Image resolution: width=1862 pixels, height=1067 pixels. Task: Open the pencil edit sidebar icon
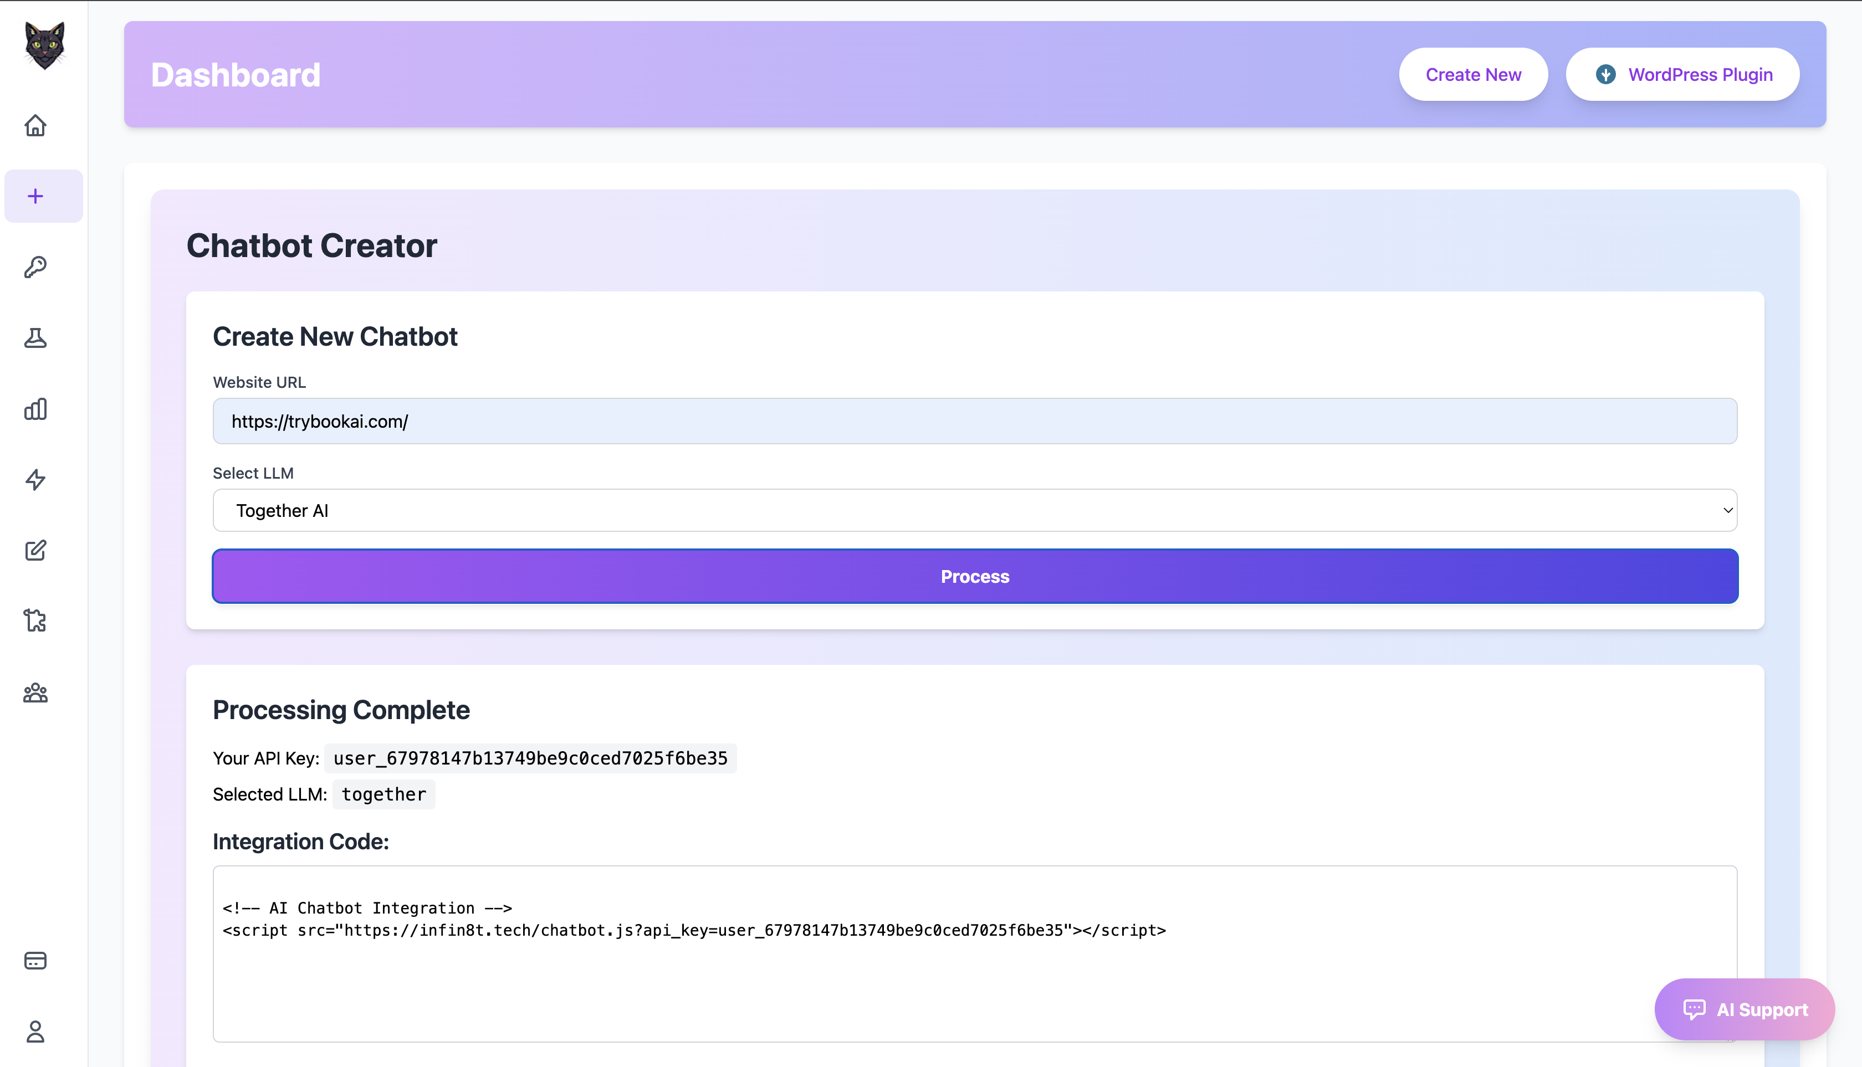[x=35, y=550]
